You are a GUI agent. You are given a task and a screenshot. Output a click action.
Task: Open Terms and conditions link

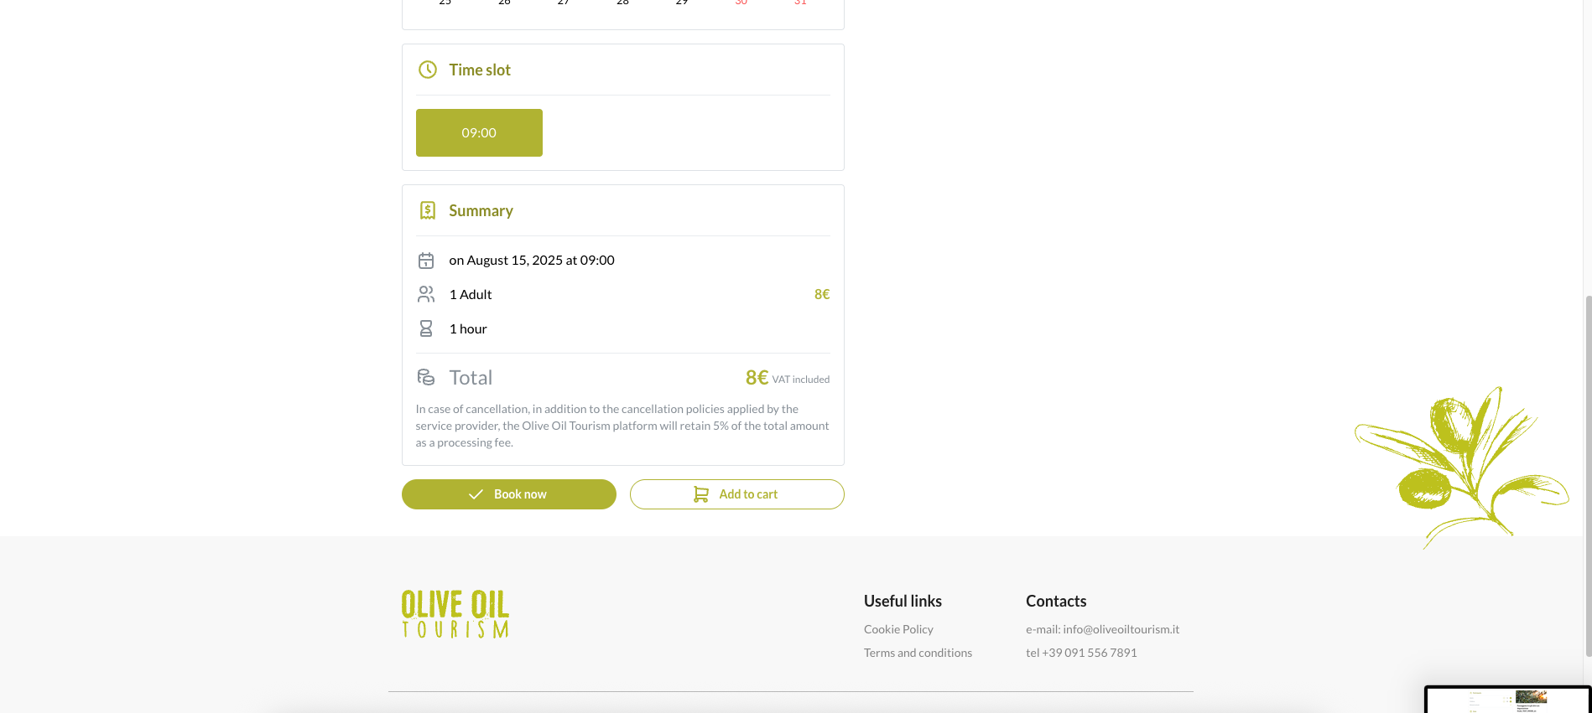click(918, 653)
